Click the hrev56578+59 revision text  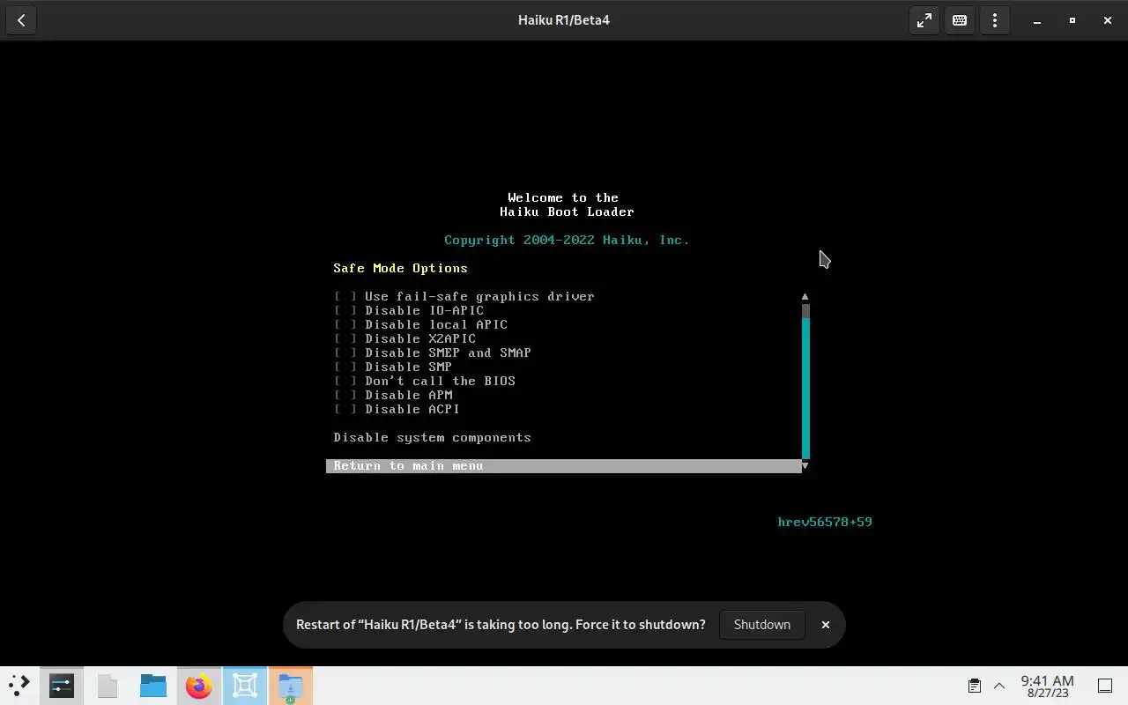825,523
